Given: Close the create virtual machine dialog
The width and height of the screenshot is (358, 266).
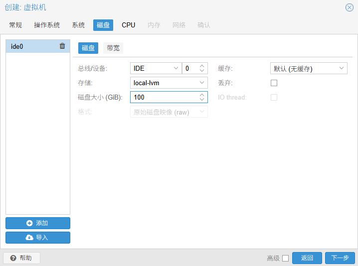Looking at the screenshot, I should pyautogui.click(x=350, y=7).
